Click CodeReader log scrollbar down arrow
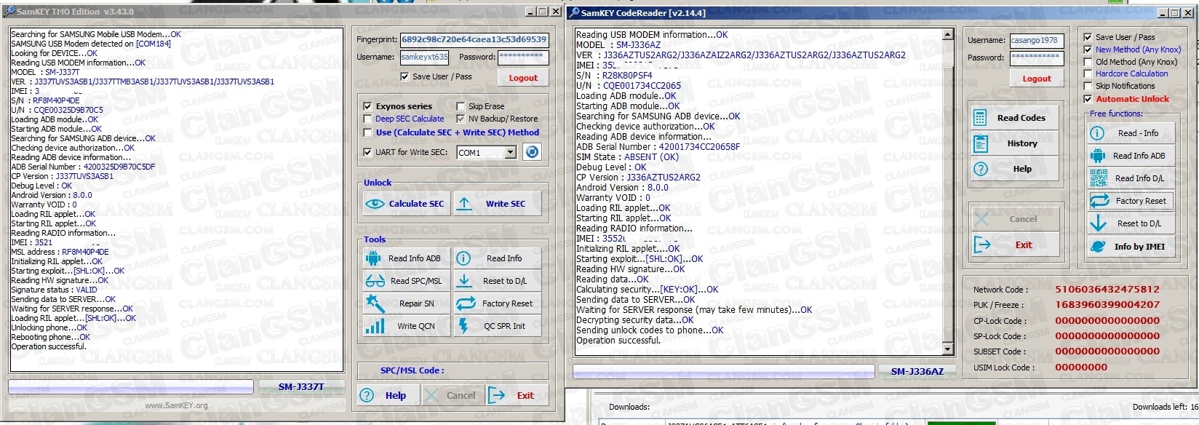The height and width of the screenshot is (425, 1199). point(947,349)
